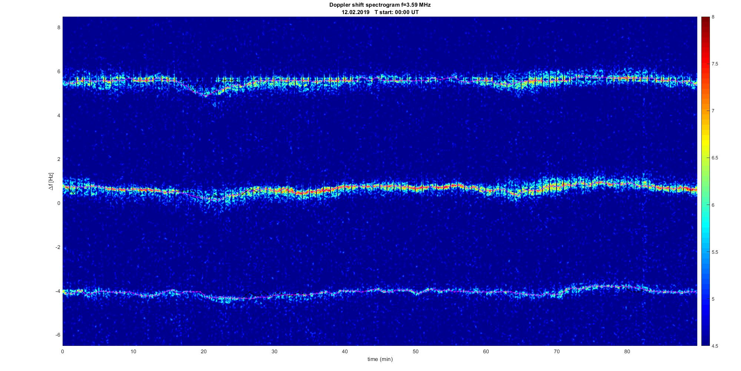Click the y-axis tick label '4'
The image size is (741, 371).
pyautogui.click(x=59, y=115)
